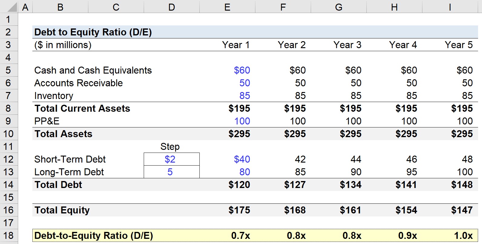The width and height of the screenshot is (482, 244).
Task: Select Year 2 Total Equity $168
Action: [295, 210]
